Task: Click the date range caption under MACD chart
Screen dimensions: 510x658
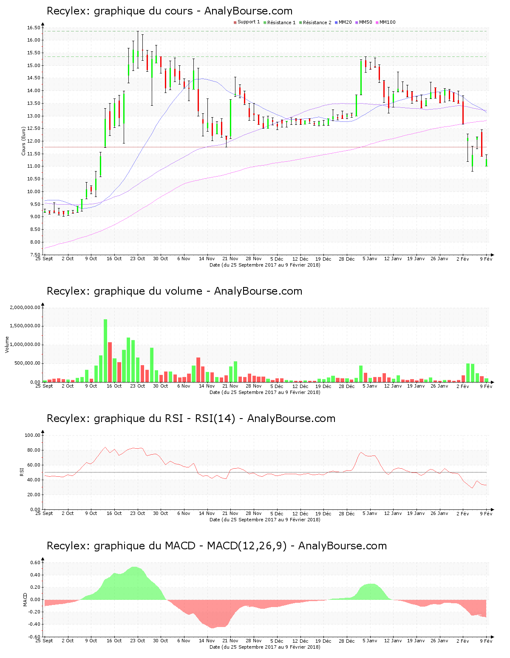Action: tap(265, 647)
